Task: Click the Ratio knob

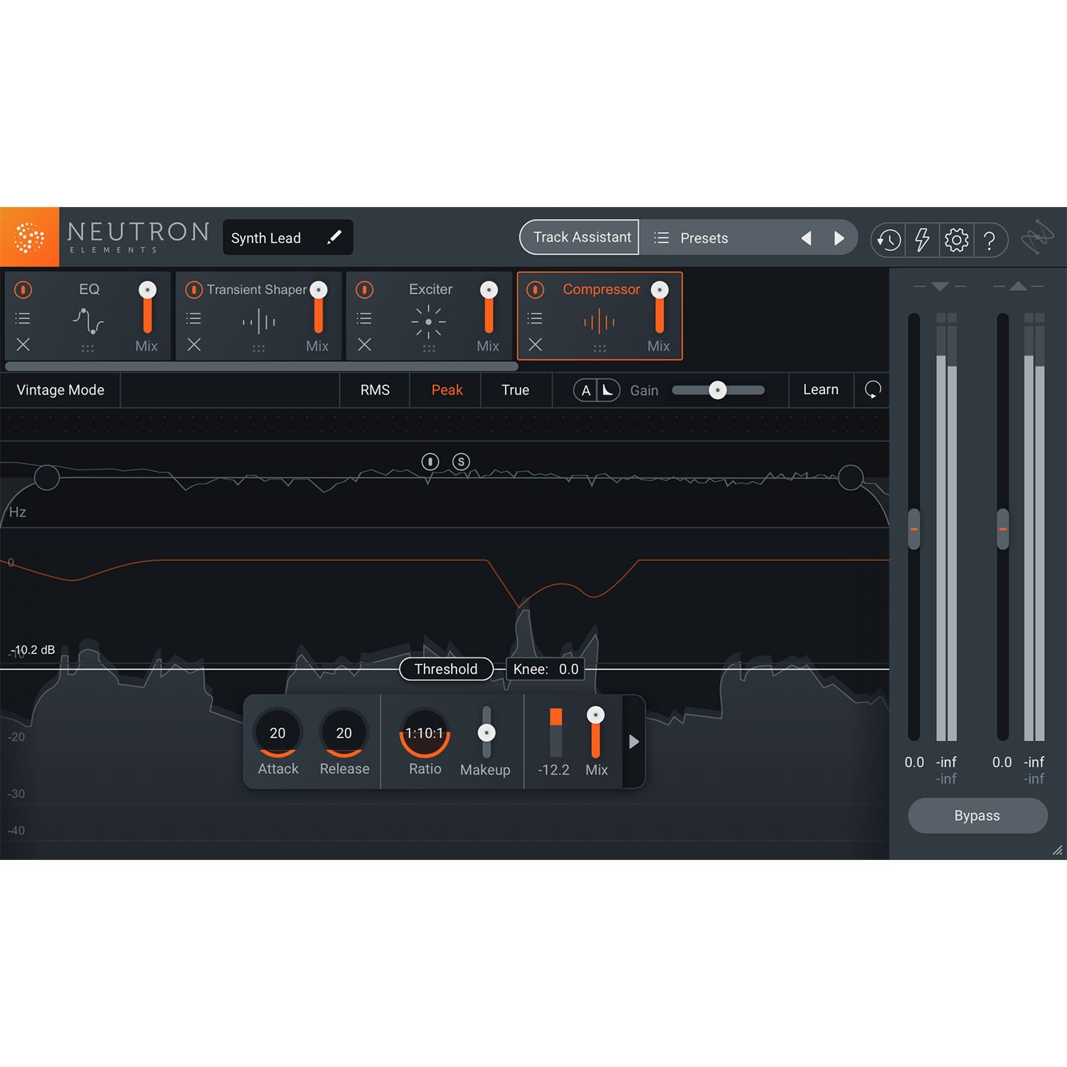Action: pos(425,733)
